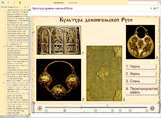Focus the search input field

143,3
